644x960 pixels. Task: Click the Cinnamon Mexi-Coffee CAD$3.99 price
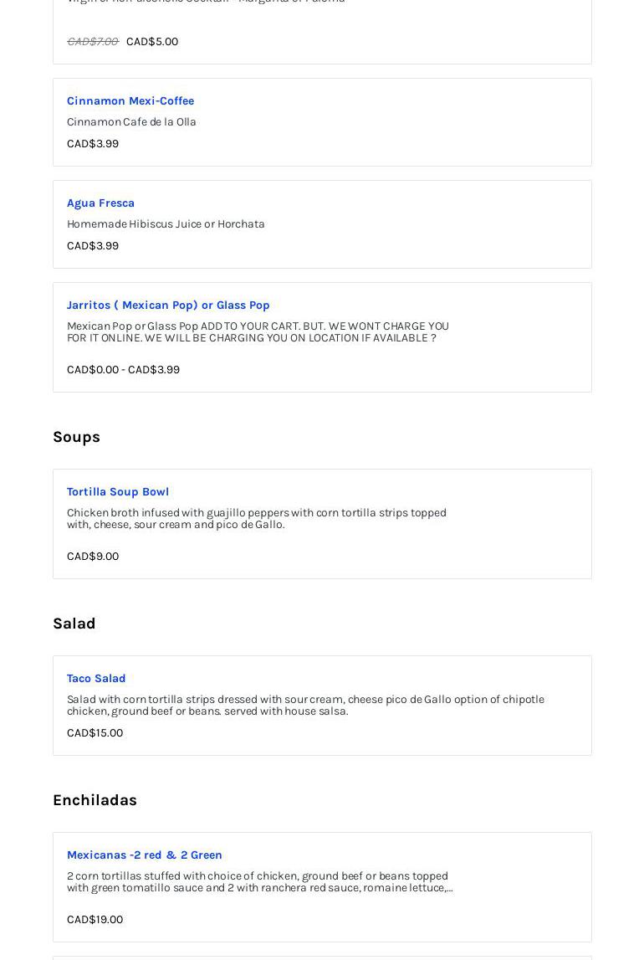click(93, 143)
